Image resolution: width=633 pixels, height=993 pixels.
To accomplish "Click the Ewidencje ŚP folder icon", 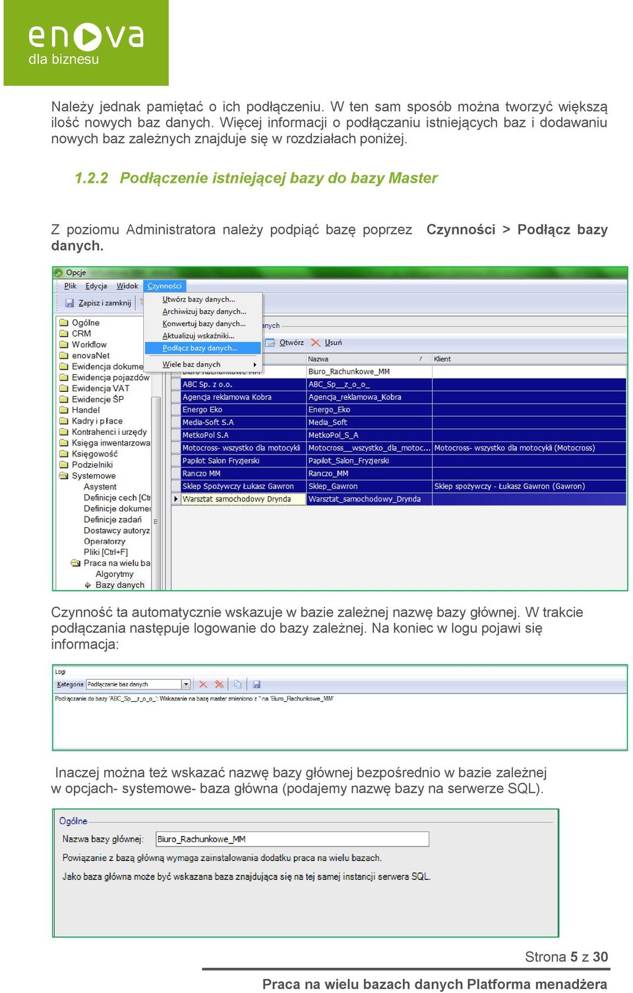I will (x=64, y=399).
